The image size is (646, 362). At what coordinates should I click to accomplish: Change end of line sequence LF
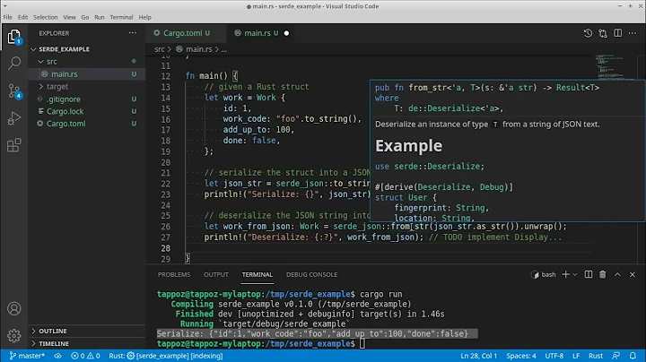pos(576,356)
